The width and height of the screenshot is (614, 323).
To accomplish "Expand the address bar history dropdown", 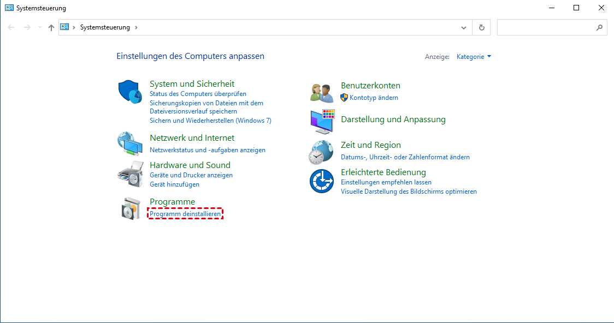I will click(x=464, y=28).
